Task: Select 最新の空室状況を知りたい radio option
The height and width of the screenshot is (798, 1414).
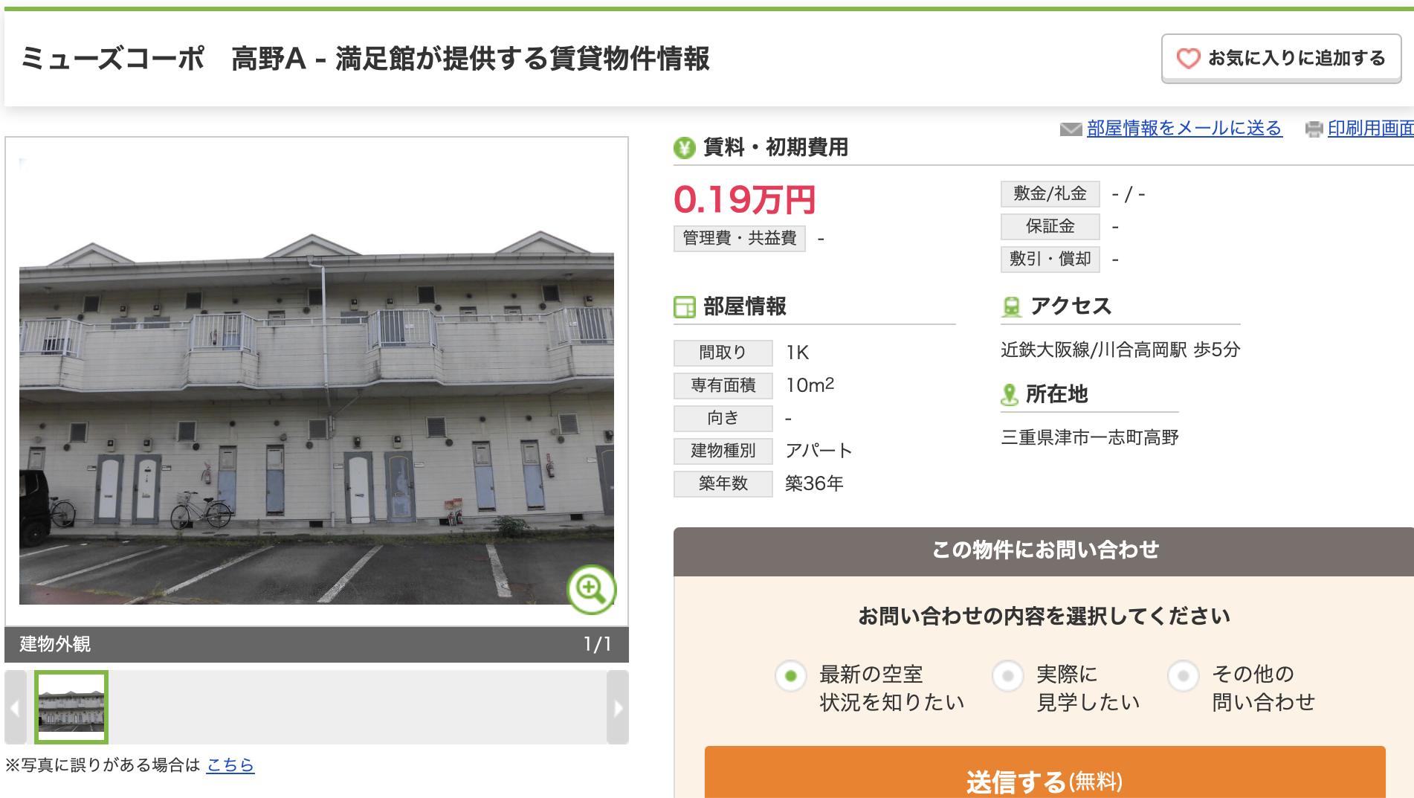Action: pos(791,676)
